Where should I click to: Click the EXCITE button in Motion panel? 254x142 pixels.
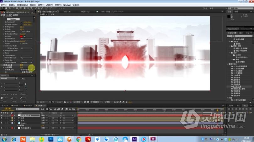click(4, 94)
